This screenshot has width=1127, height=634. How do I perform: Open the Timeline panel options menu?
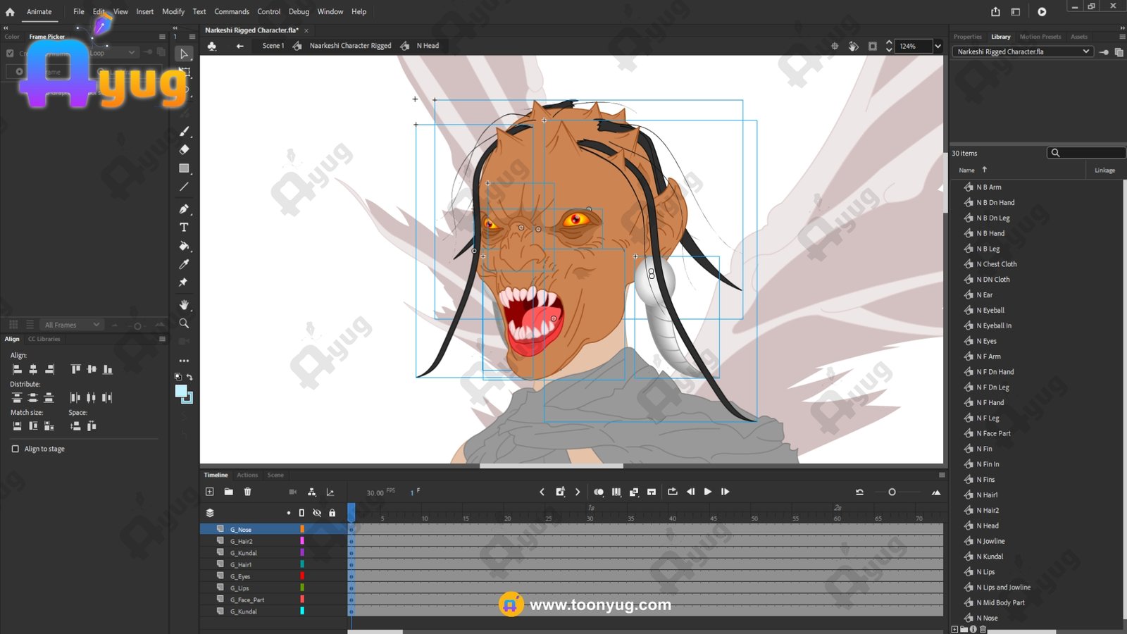tap(941, 475)
